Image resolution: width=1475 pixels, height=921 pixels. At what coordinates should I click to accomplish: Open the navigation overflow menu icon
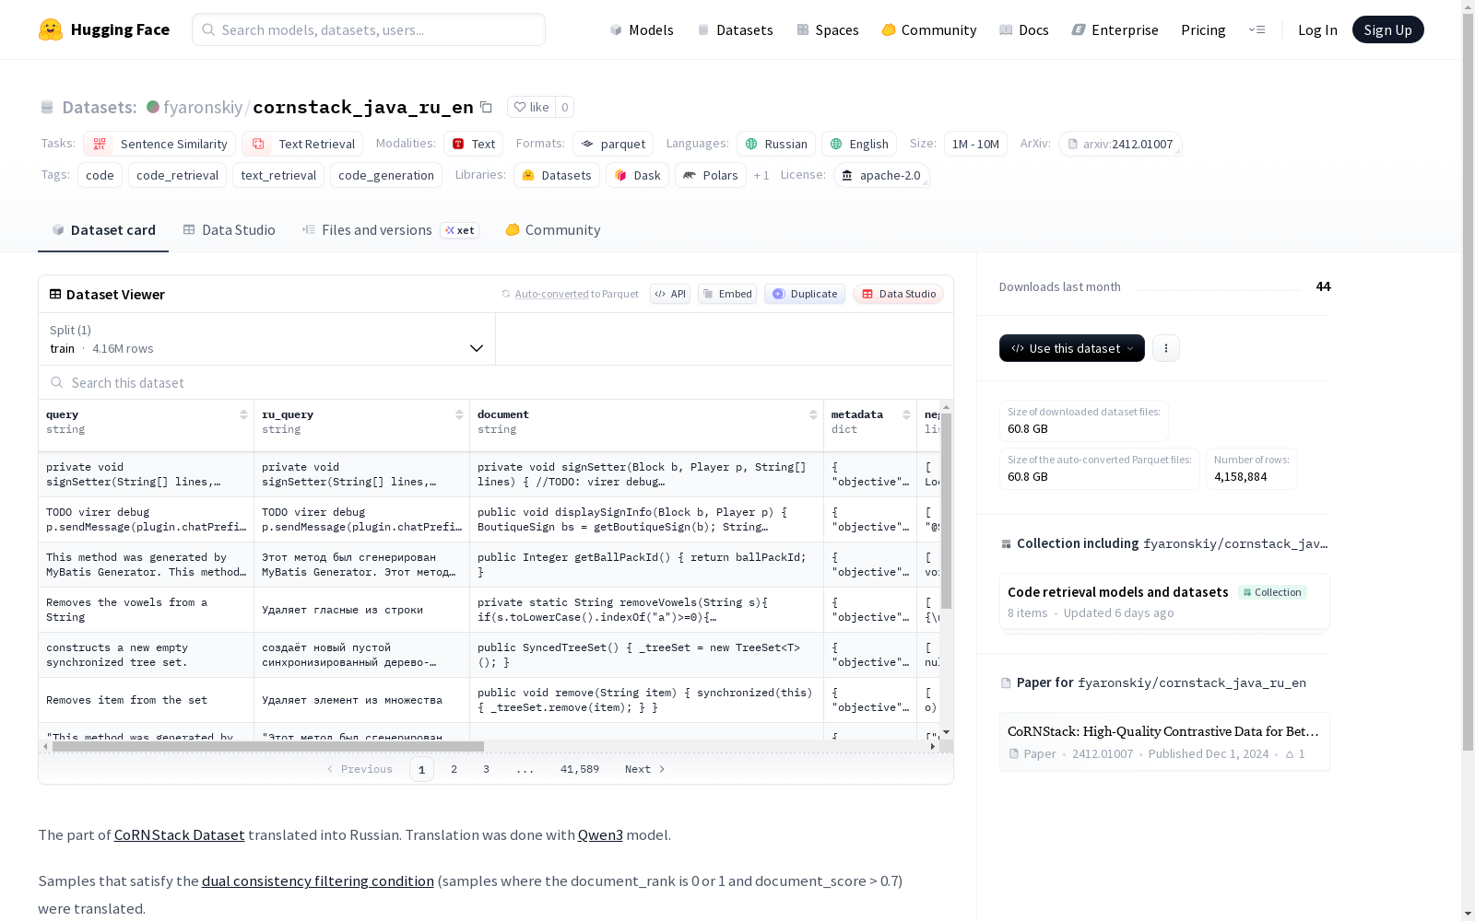coord(1257,29)
